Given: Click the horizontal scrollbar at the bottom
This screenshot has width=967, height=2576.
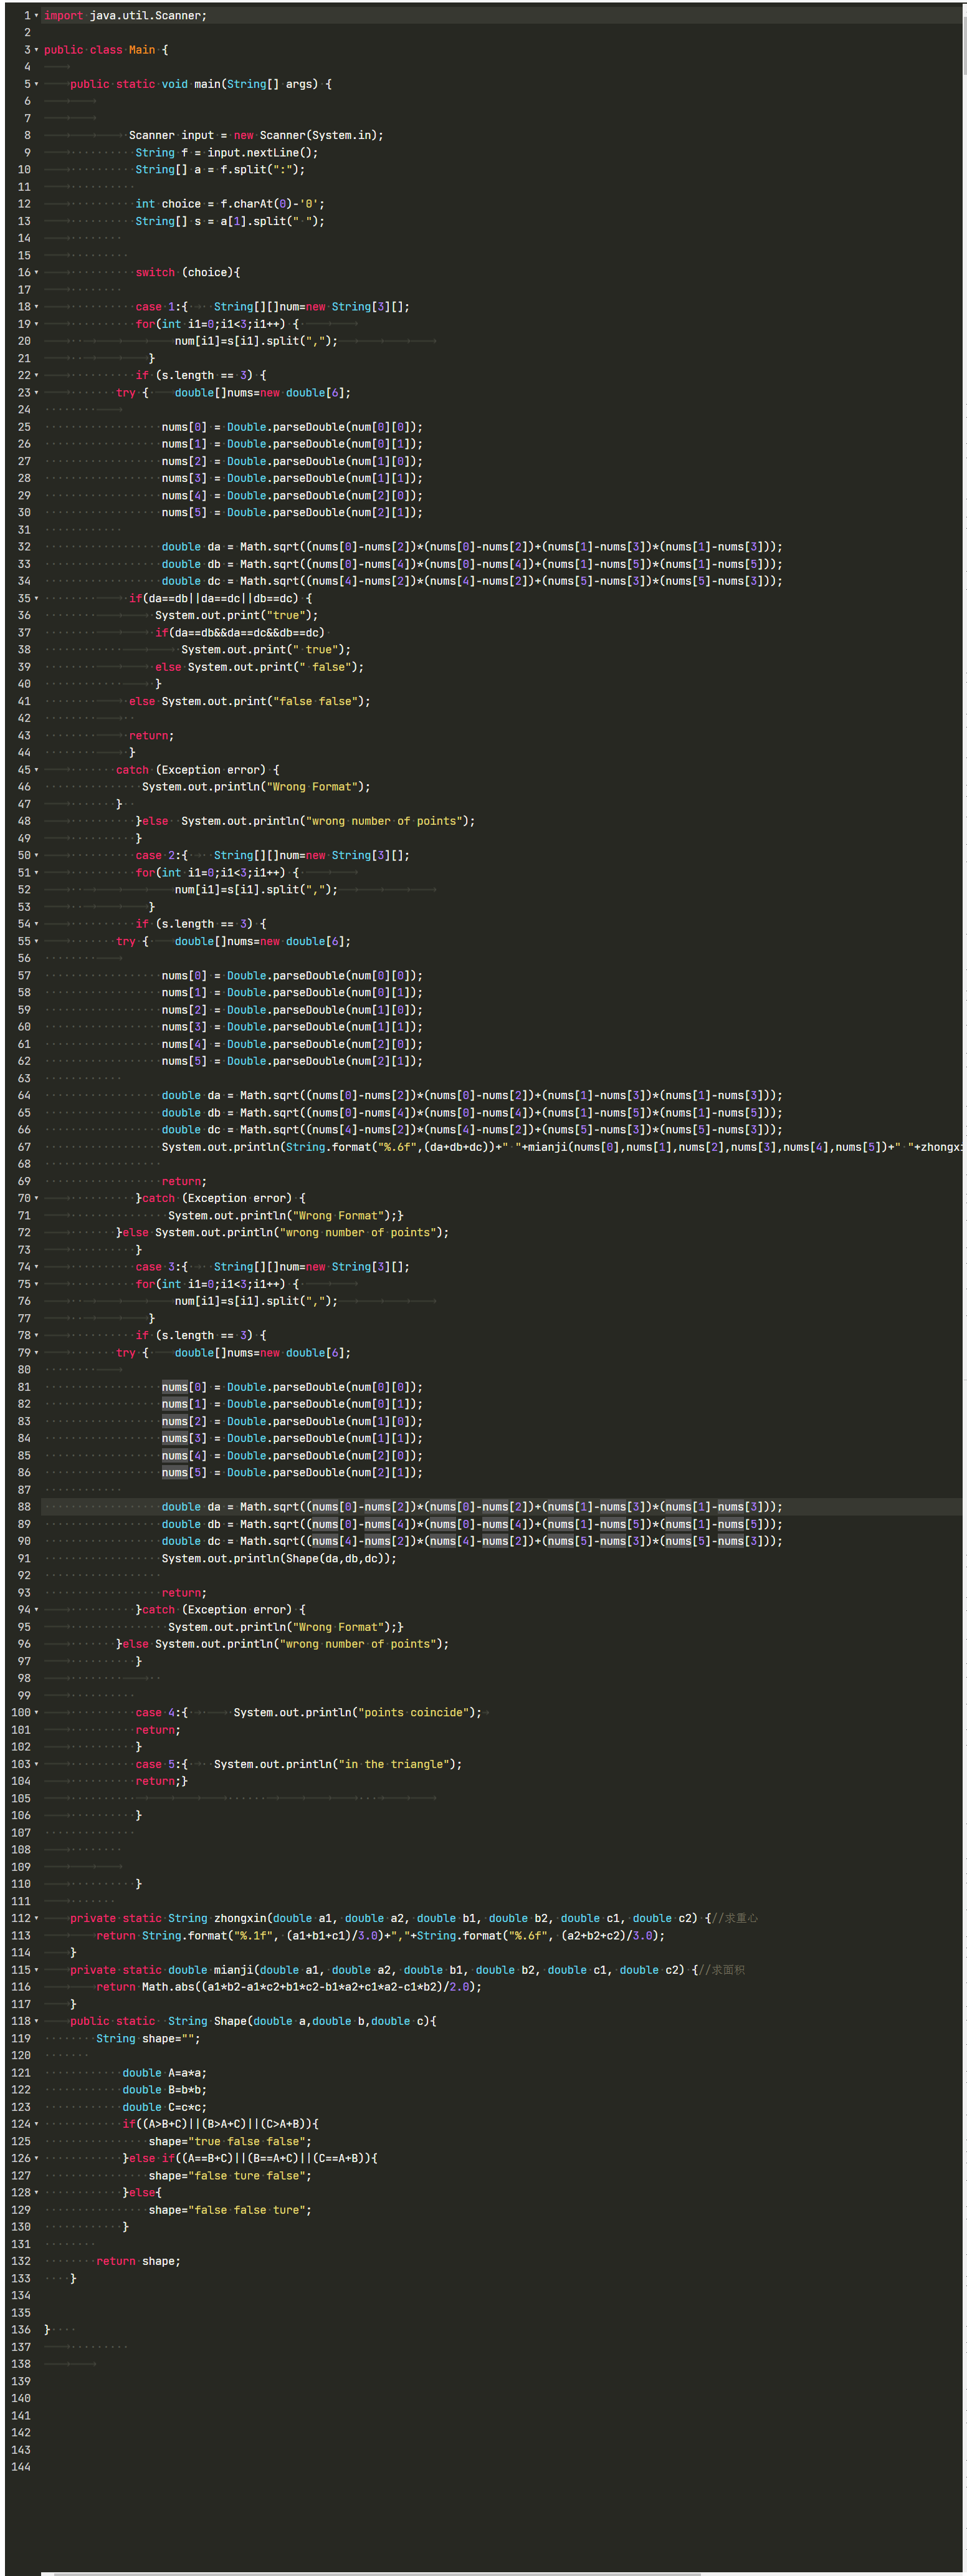Looking at the screenshot, I should (379, 2572).
